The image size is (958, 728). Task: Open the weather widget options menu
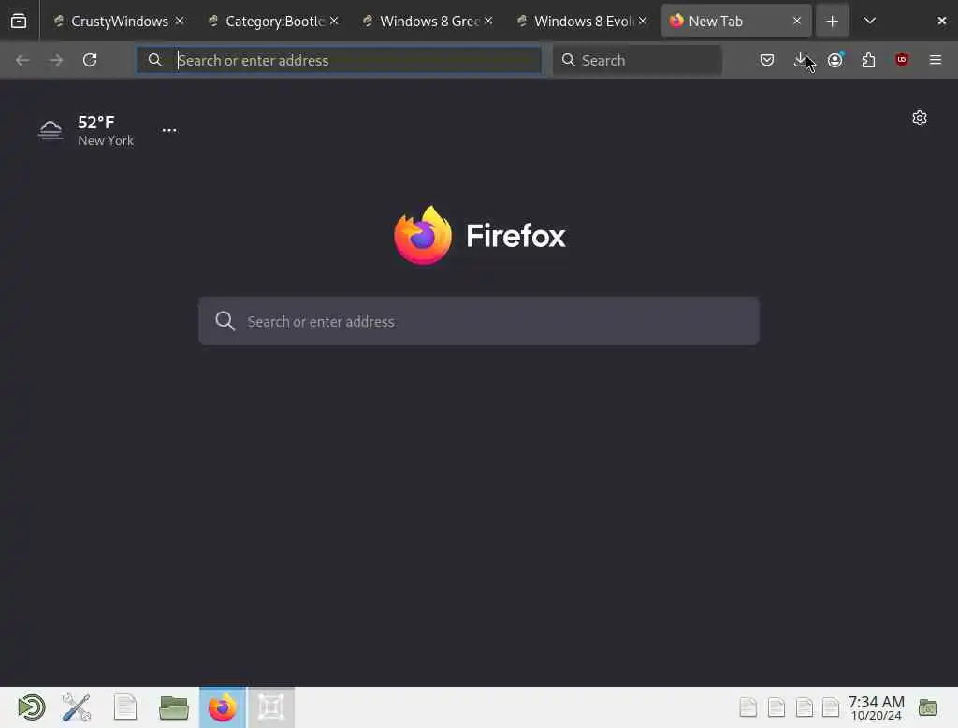(x=169, y=130)
